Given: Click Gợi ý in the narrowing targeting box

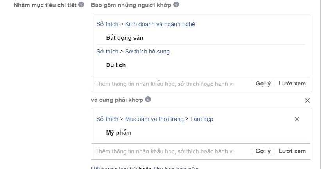Looking at the screenshot, I should click(x=263, y=151).
